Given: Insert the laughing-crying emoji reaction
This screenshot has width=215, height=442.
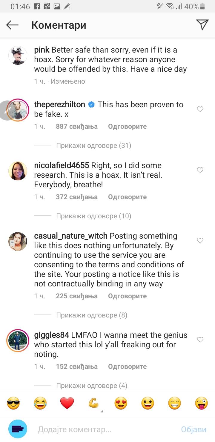Looking at the screenshot, I should coord(40,403).
